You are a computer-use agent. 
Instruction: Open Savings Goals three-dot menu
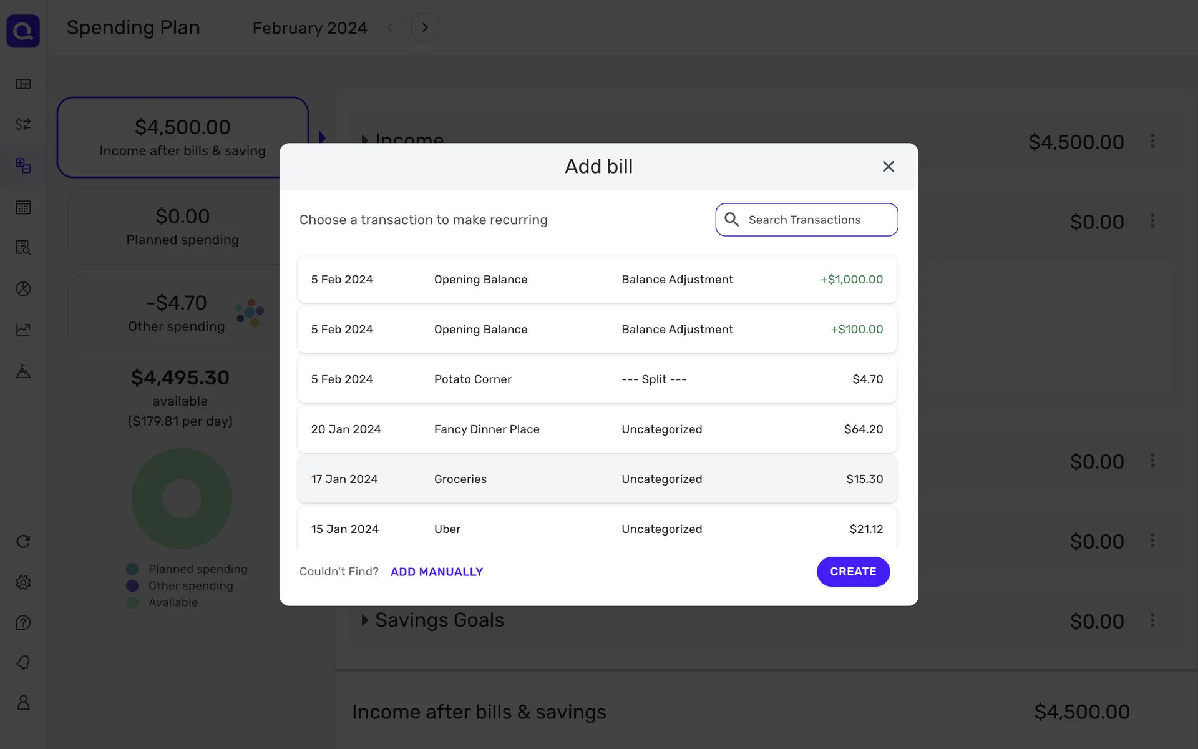point(1152,620)
